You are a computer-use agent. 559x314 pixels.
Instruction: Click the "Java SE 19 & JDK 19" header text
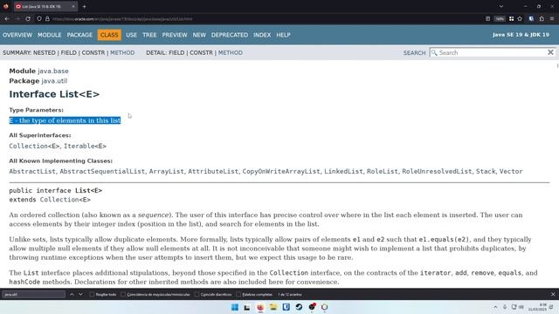tap(521, 35)
